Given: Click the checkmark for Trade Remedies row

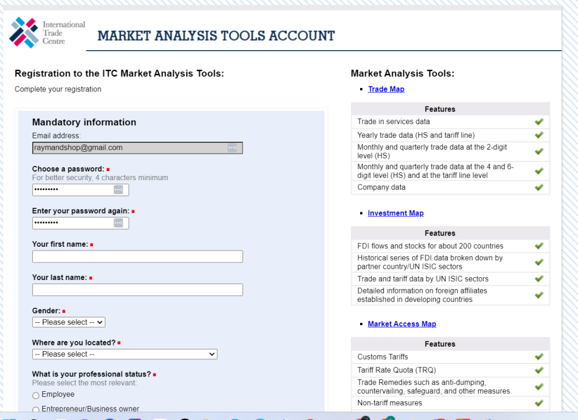Looking at the screenshot, I should [539, 387].
